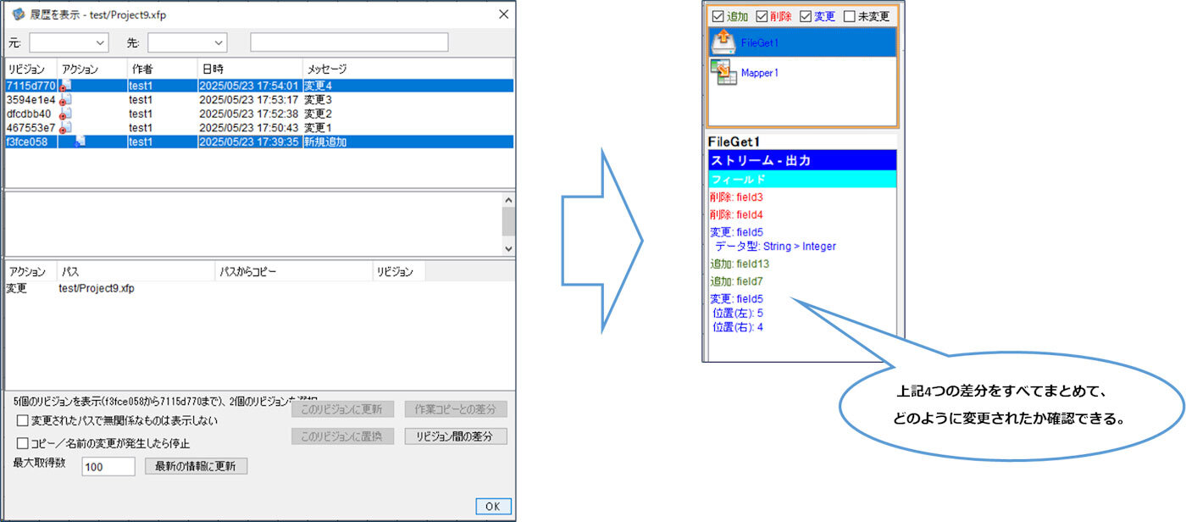
Task: Click the message pane vertical scrollbar
Action: point(507,224)
